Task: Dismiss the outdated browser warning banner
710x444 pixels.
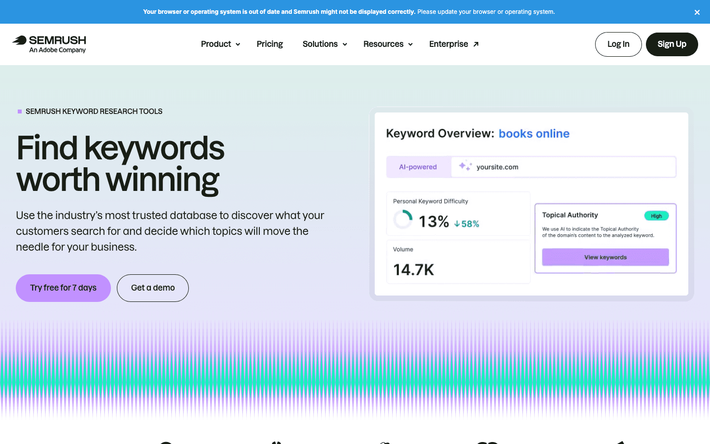Action: click(697, 12)
